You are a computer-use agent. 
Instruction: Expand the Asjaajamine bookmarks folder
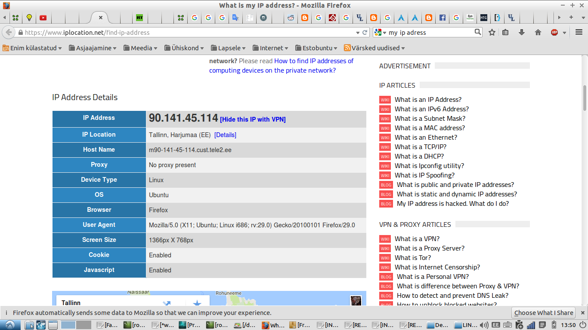click(x=93, y=48)
